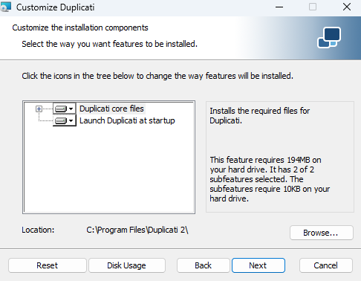The width and height of the screenshot is (361, 281).
Task: Expand the Duplicati core files tree node
Action: (x=39, y=109)
